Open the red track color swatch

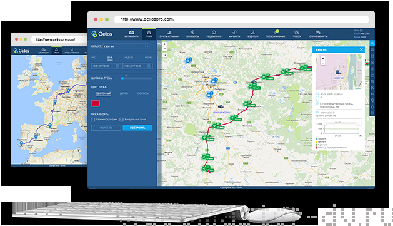(96, 103)
